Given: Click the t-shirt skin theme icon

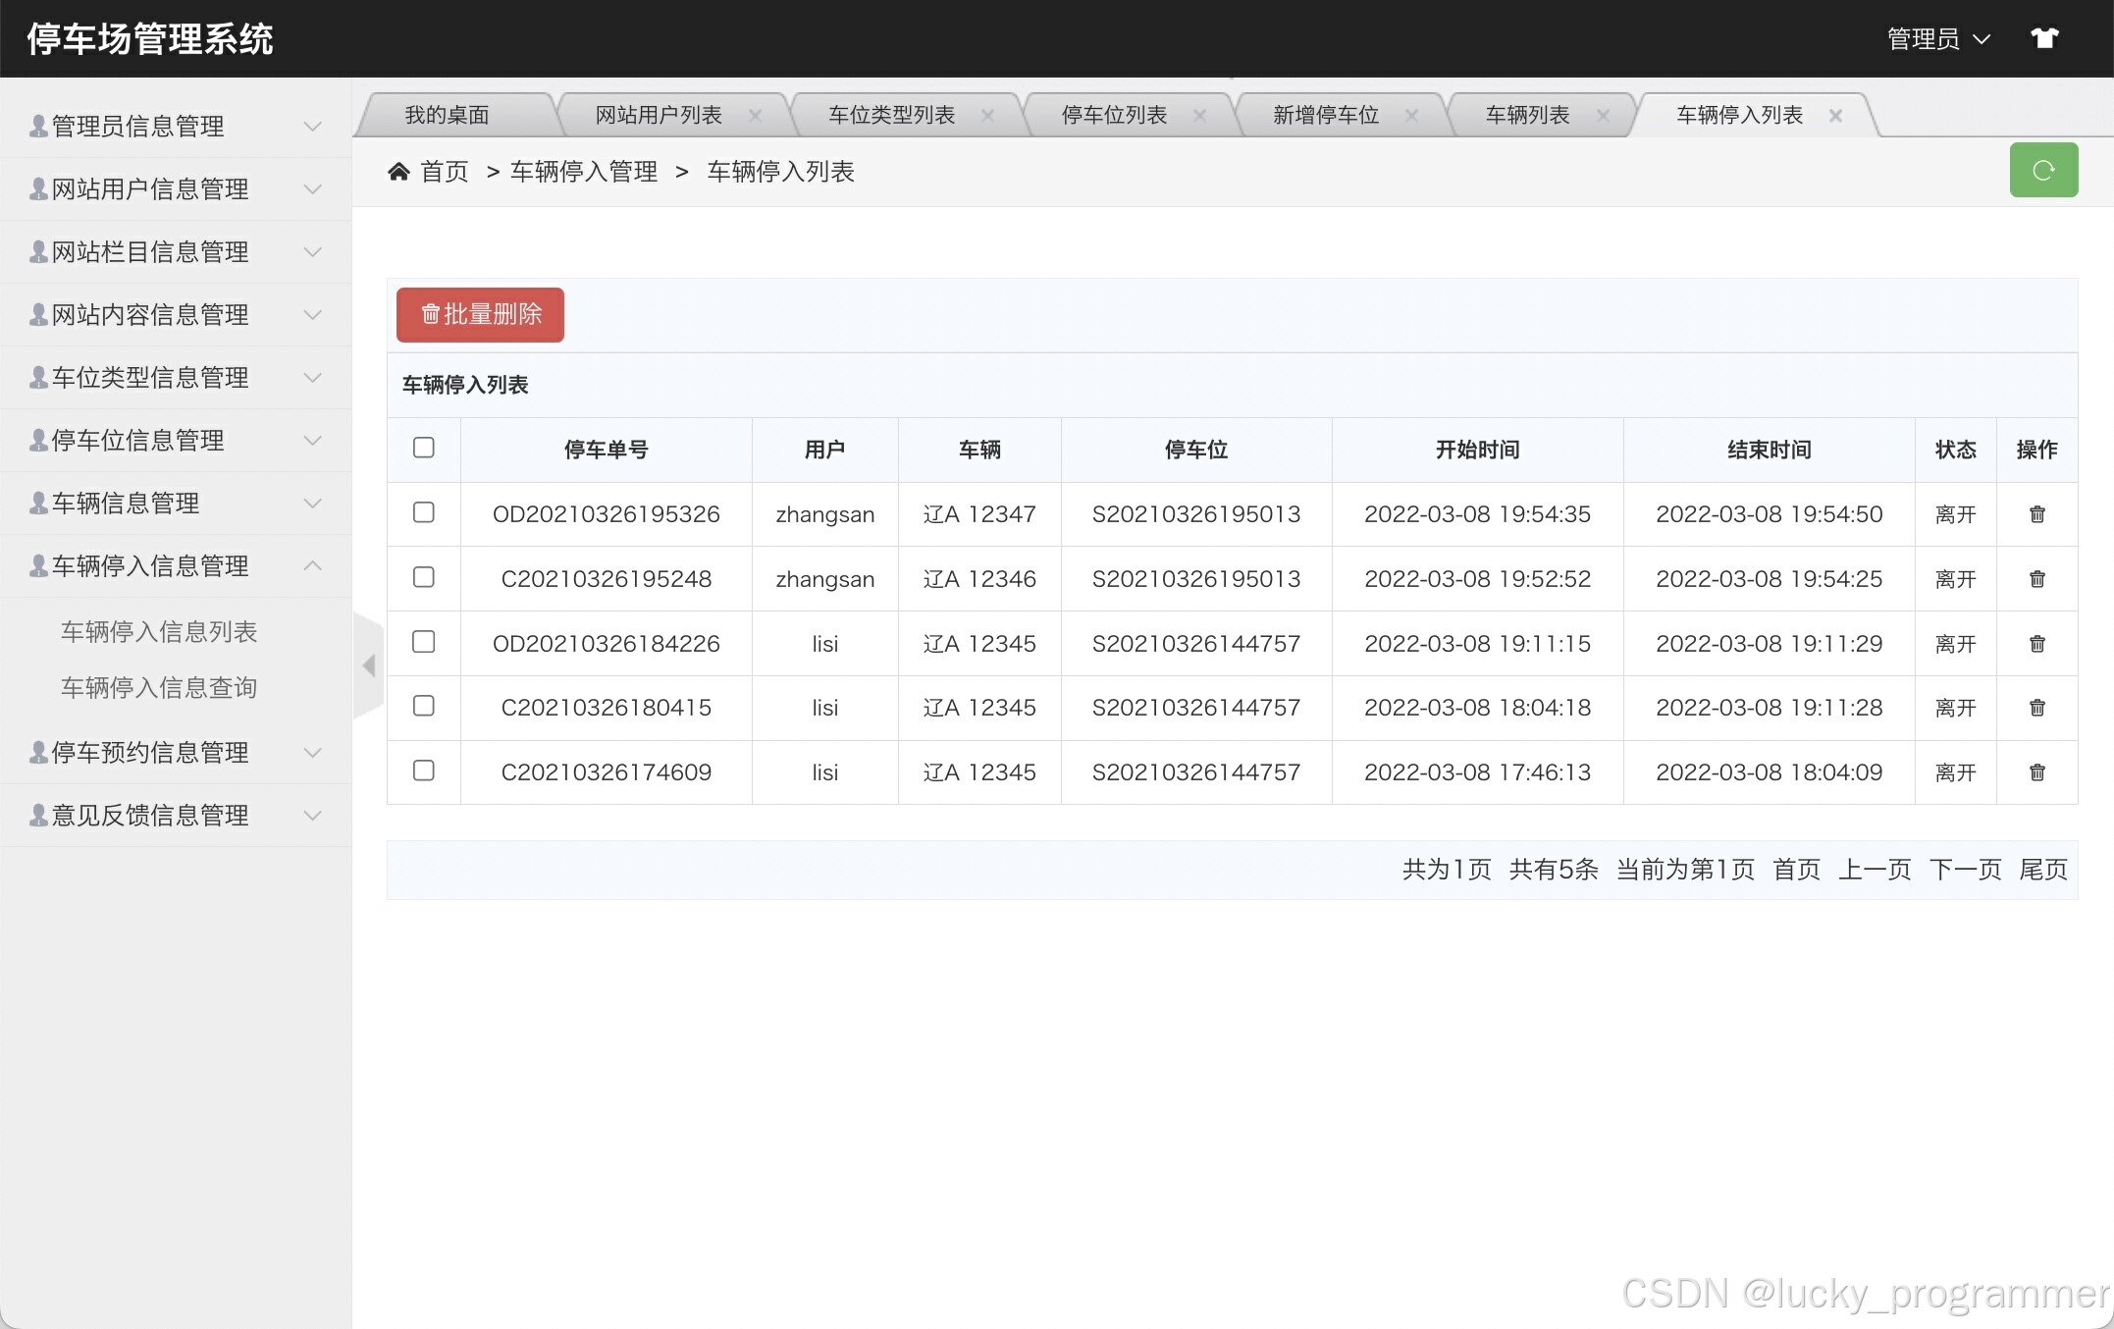Looking at the screenshot, I should click(x=2044, y=38).
